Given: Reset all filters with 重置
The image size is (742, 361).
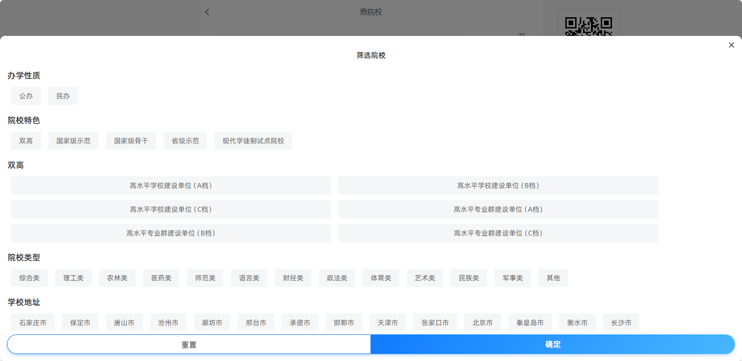Looking at the screenshot, I should [x=189, y=345].
